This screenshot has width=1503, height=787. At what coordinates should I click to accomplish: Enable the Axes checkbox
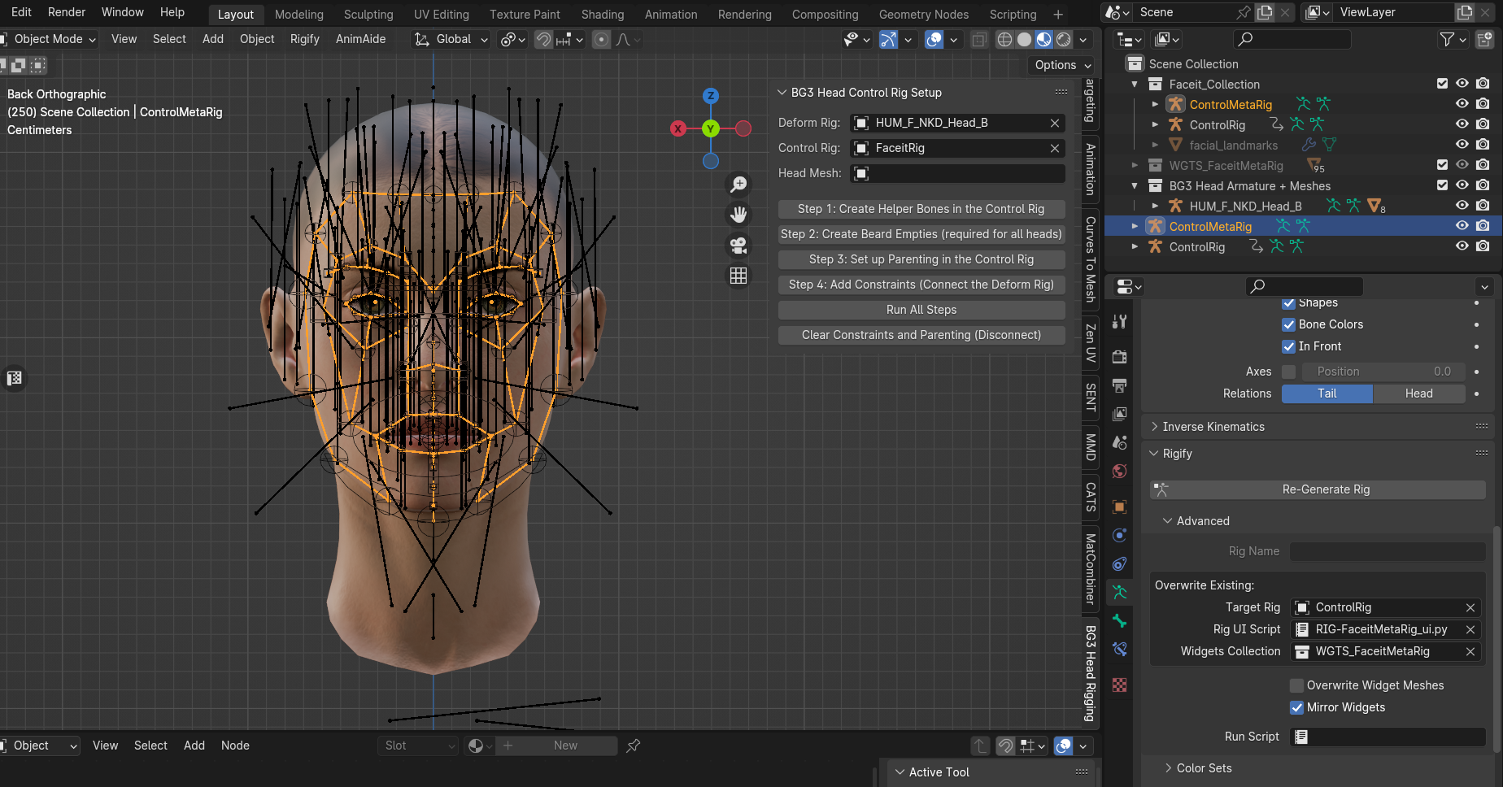click(x=1288, y=372)
